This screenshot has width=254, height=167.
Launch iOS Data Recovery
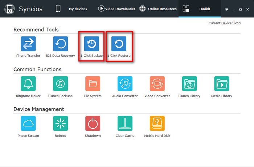(61, 44)
